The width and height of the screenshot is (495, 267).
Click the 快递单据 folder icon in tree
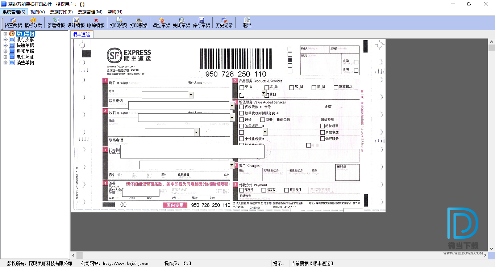point(12,45)
